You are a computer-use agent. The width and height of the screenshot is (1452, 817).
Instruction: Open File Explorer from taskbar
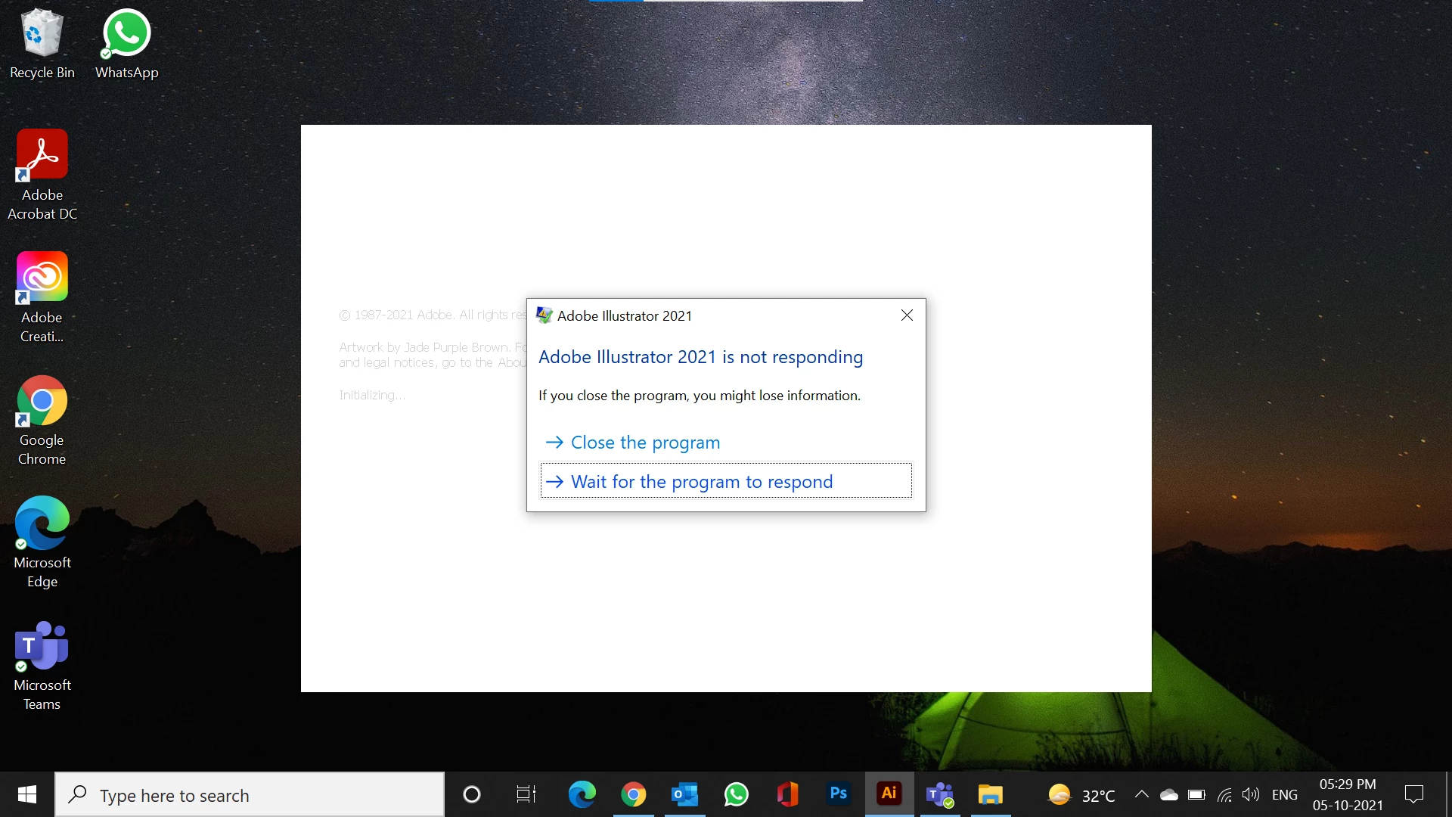[x=990, y=794]
